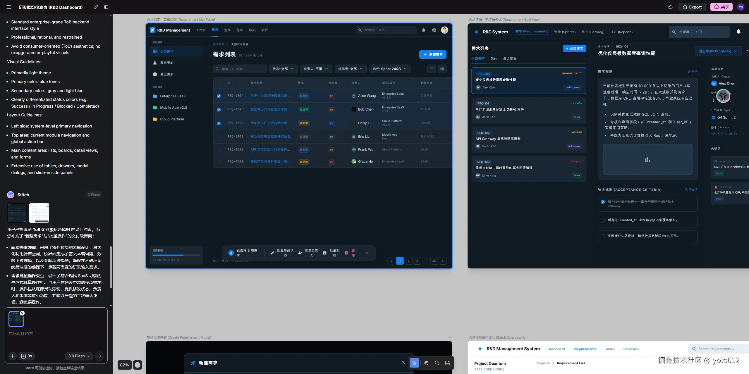Click the pink 共享 share button
This screenshot has height=374, width=749.
click(x=721, y=7)
